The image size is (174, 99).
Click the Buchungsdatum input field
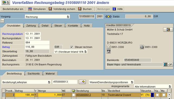(33, 38)
